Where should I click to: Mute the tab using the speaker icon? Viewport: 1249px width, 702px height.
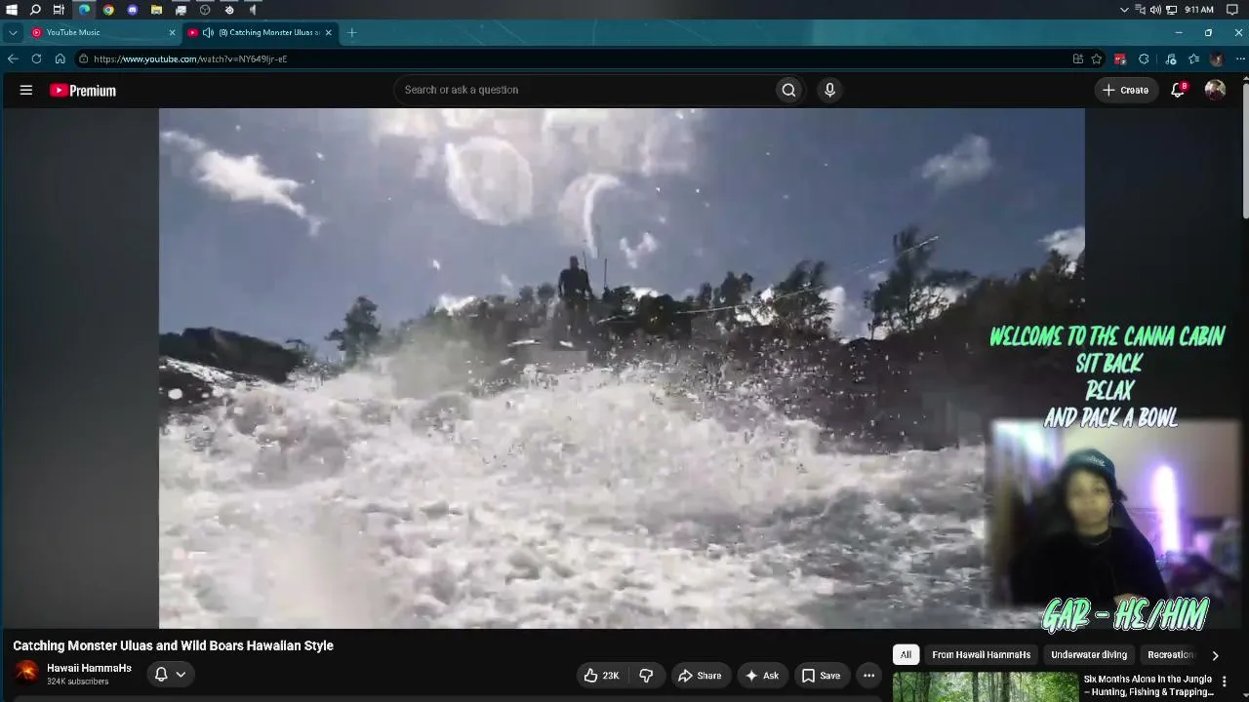click(208, 32)
